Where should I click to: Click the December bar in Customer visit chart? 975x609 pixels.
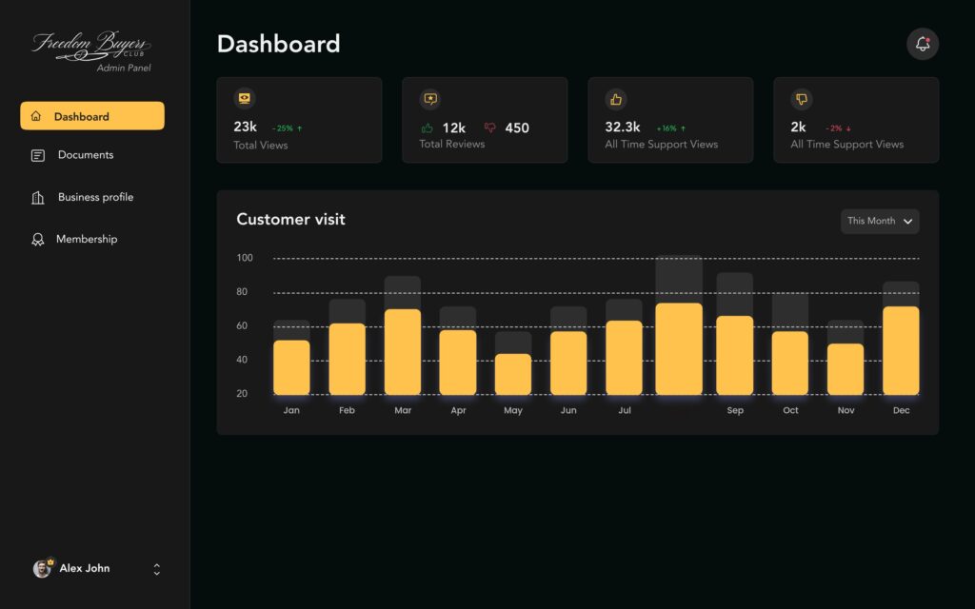[x=901, y=349]
